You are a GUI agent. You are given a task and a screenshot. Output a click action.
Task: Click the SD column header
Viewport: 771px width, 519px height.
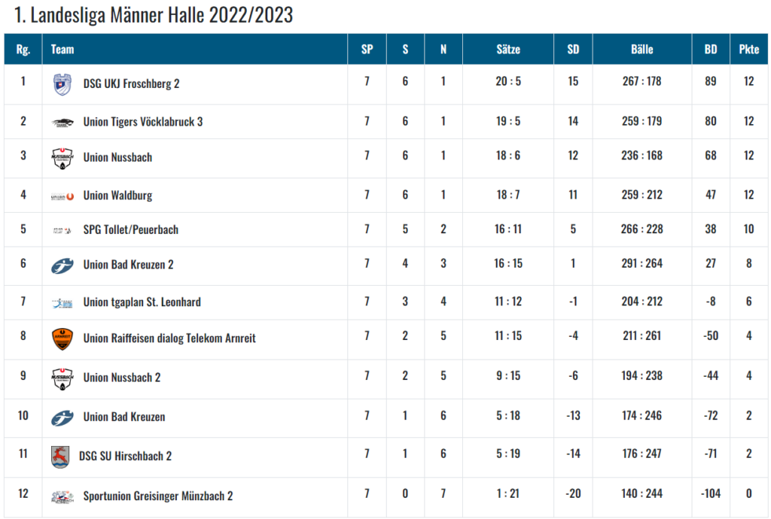tap(573, 49)
